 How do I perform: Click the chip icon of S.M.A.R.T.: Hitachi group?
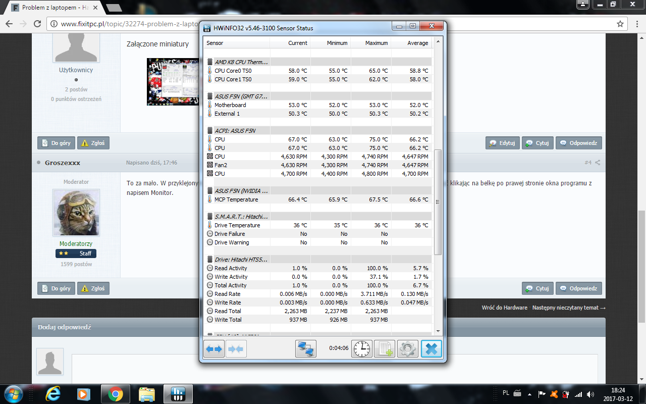click(210, 217)
